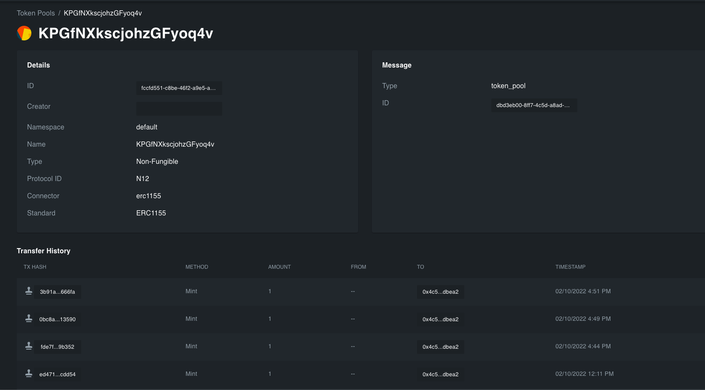The height and width of the screenshot is (390, 705).
Task: Click the mint icon on the ed471...cdd54 row
Action: [x=28, y=373]
